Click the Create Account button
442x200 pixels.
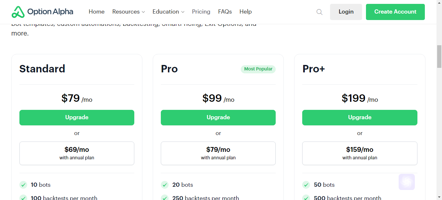pyautogui.click(x=395, y=12)
